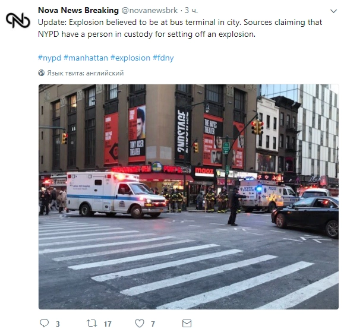Open the attached street photo
The height and width of the screenshot is (332, 344).
[x=188, y=197]
